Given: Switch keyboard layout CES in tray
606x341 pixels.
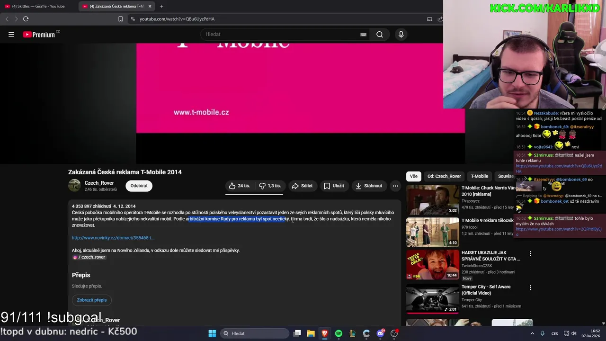Looking at the screenshot, I should (554, 333).
